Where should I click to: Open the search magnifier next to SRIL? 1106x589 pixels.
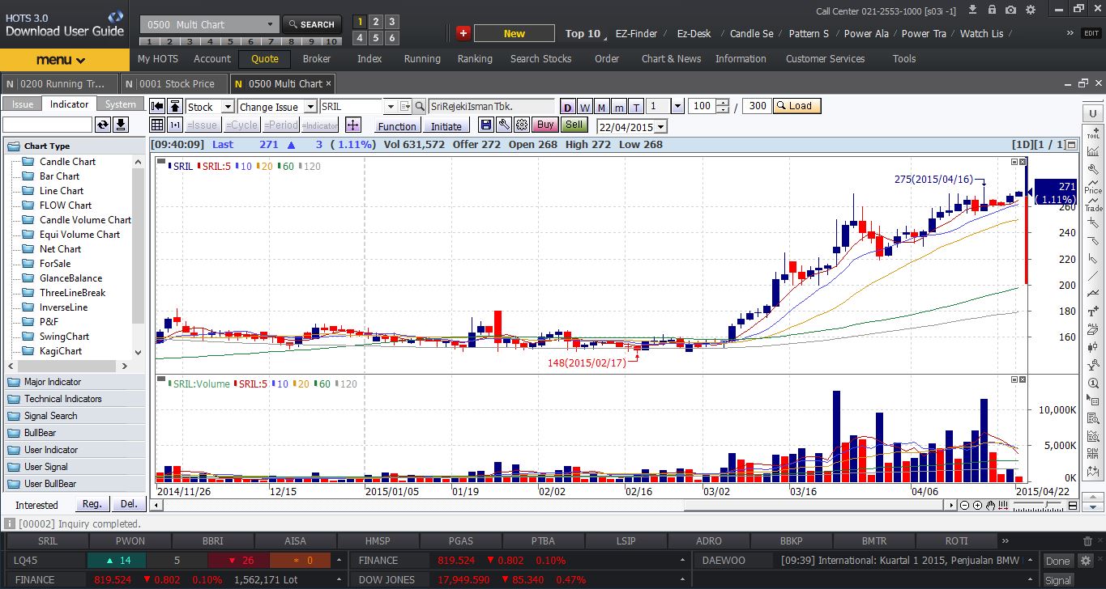tap(420, 107)
